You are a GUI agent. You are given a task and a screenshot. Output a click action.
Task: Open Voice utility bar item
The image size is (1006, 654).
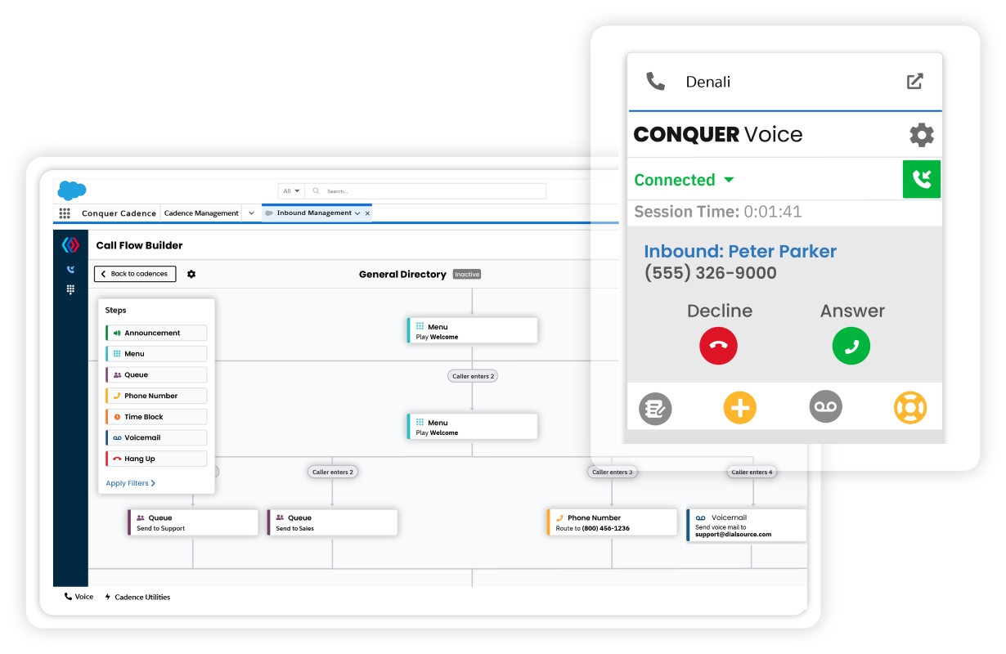79,597
